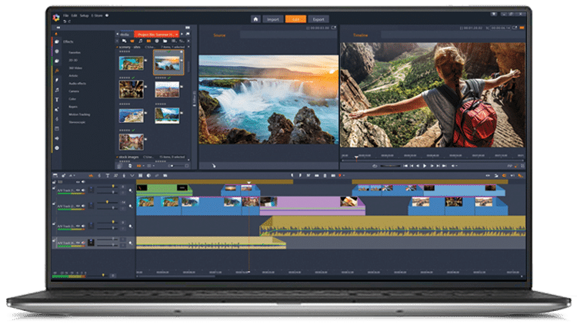Click the preview scrubber playhead marker
Viewport: 577px width, 324px height.
point(356,157)
